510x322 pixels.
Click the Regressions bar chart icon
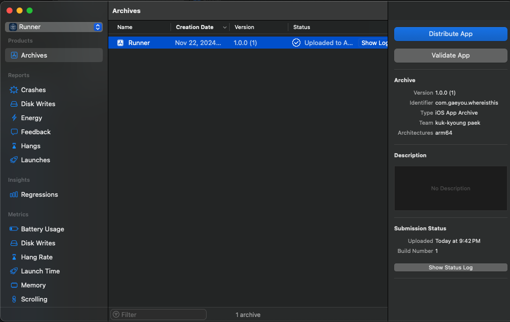(14, 194)
